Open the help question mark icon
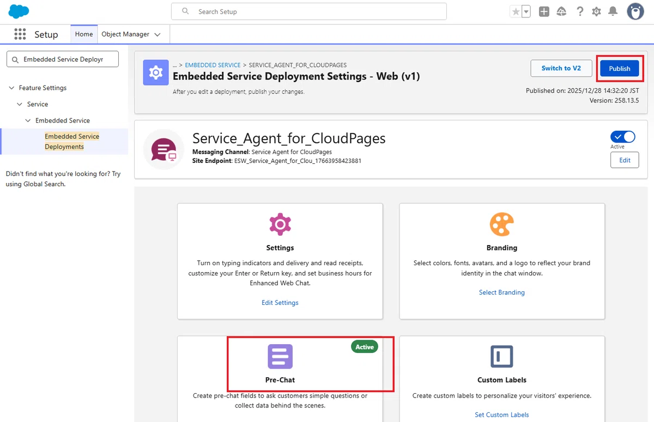This screenshot has height=422, width=654. 580,11
